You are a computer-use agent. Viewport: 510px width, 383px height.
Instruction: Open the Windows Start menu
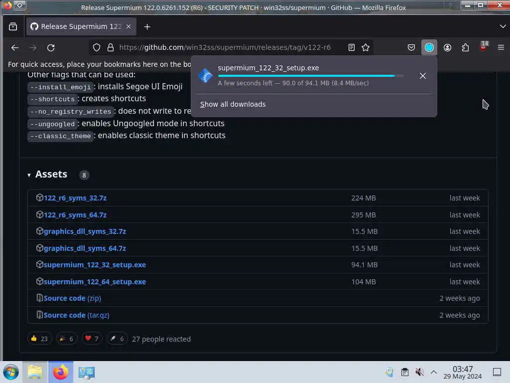(11, 372)
